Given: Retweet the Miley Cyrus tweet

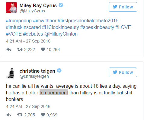Looking at the screenshot, I should (x=20, y=49).
